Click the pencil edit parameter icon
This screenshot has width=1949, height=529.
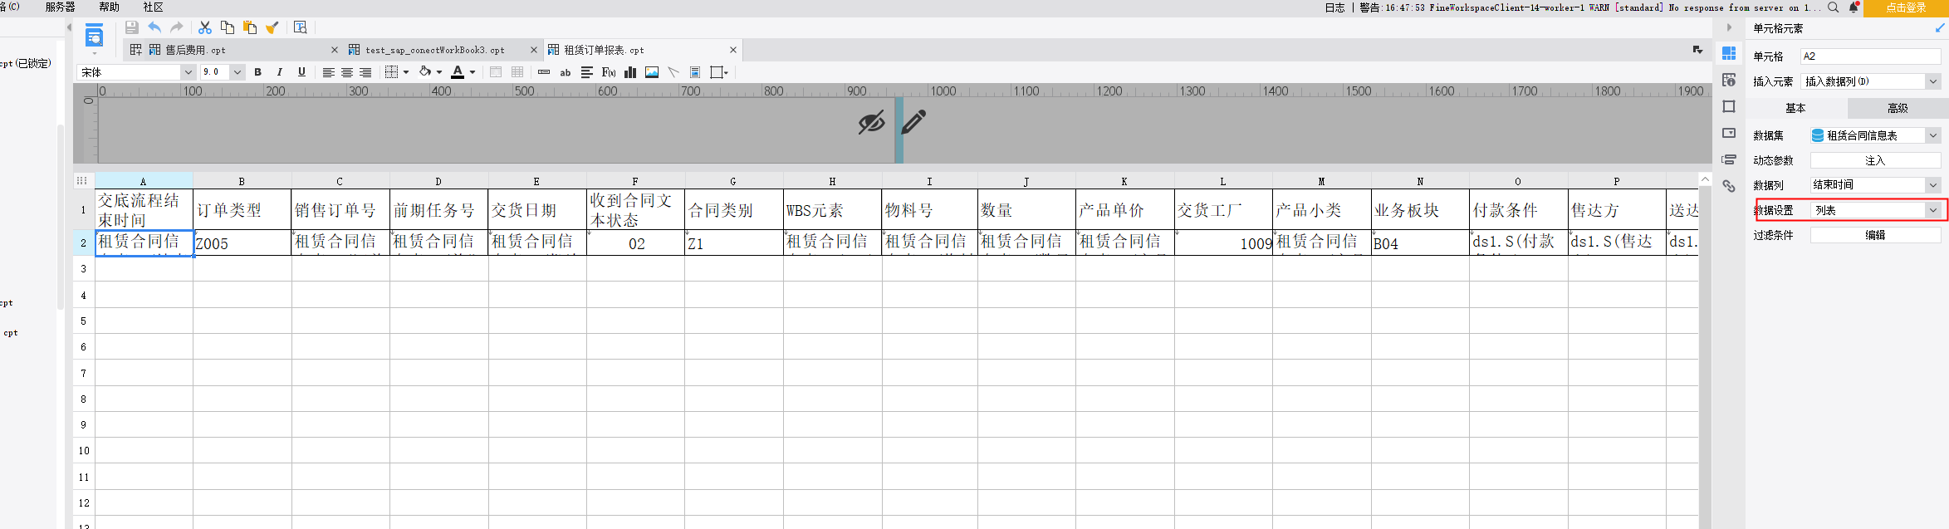(x=913, y=122)
